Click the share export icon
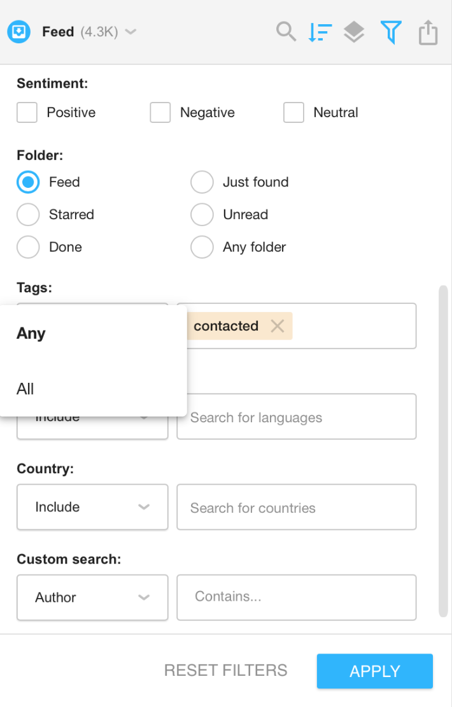The height and width of the screenshot is (707, 452). [428, 32]
